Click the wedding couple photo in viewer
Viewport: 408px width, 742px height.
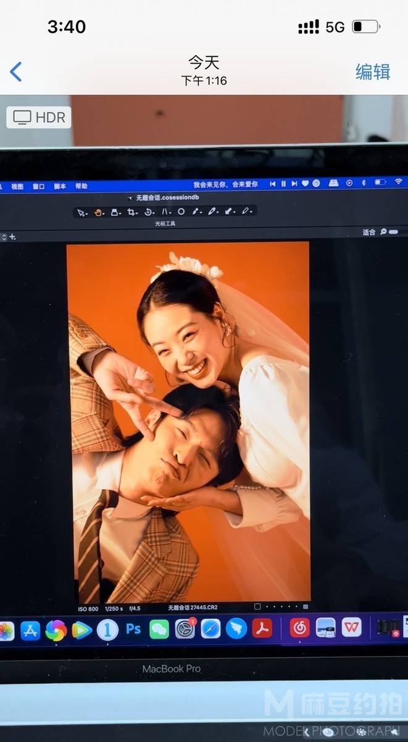(188, 422)
